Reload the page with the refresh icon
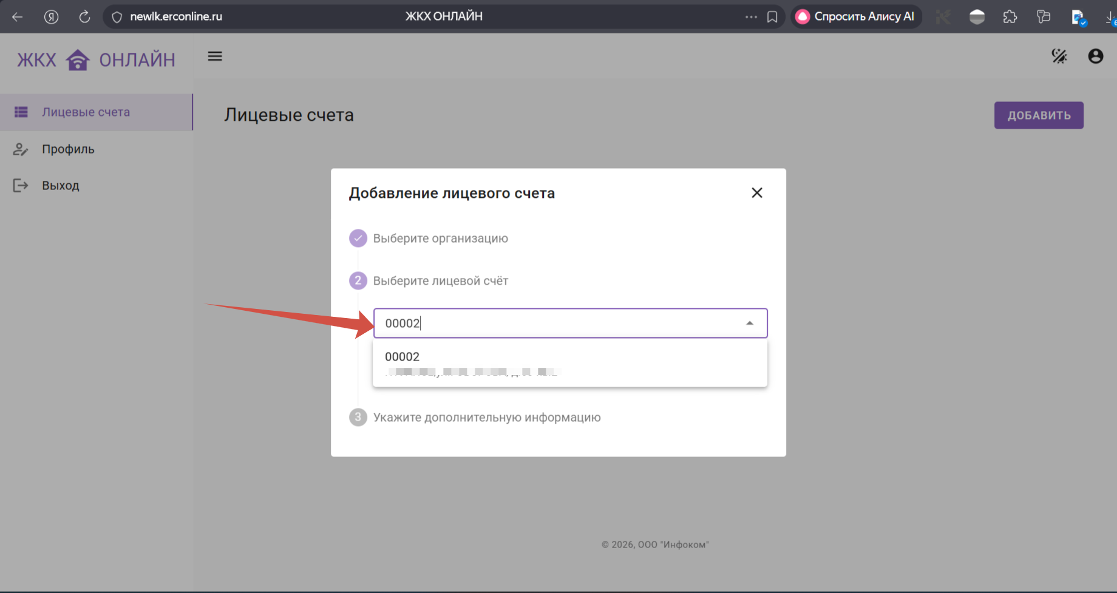The image size is (1117, 593). click(x=84, y=17)
